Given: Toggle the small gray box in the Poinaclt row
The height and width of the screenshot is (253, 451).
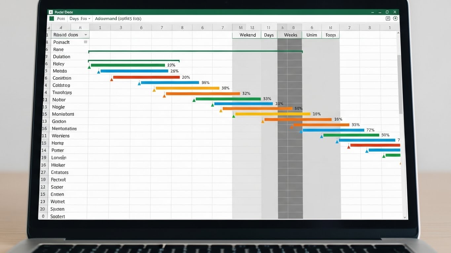Looking at the screenshot, I should [x=86, y=42].
